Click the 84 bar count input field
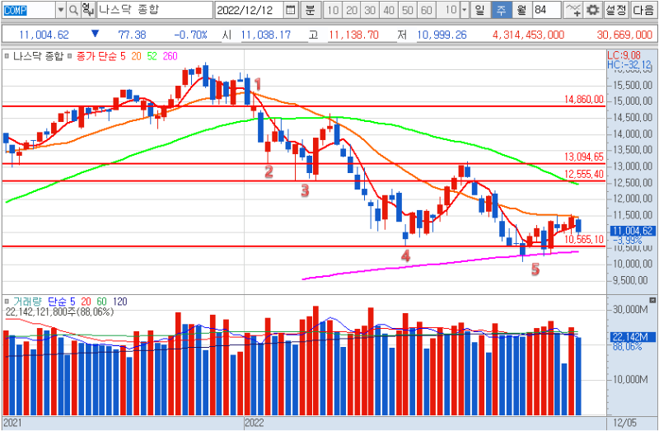Screen dimensions: 659x431 tap(546, 10)
